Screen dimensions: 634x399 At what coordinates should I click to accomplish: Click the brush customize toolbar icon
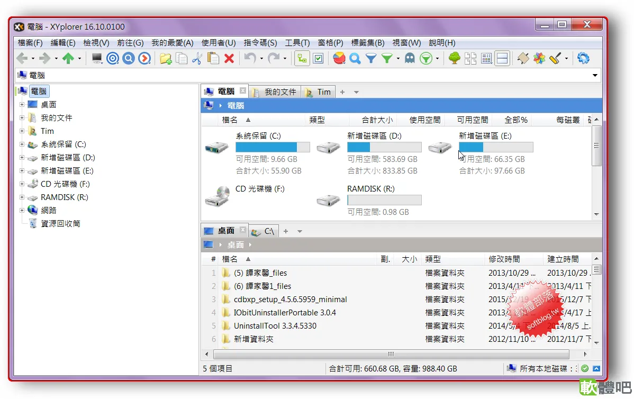coord(555,59)
